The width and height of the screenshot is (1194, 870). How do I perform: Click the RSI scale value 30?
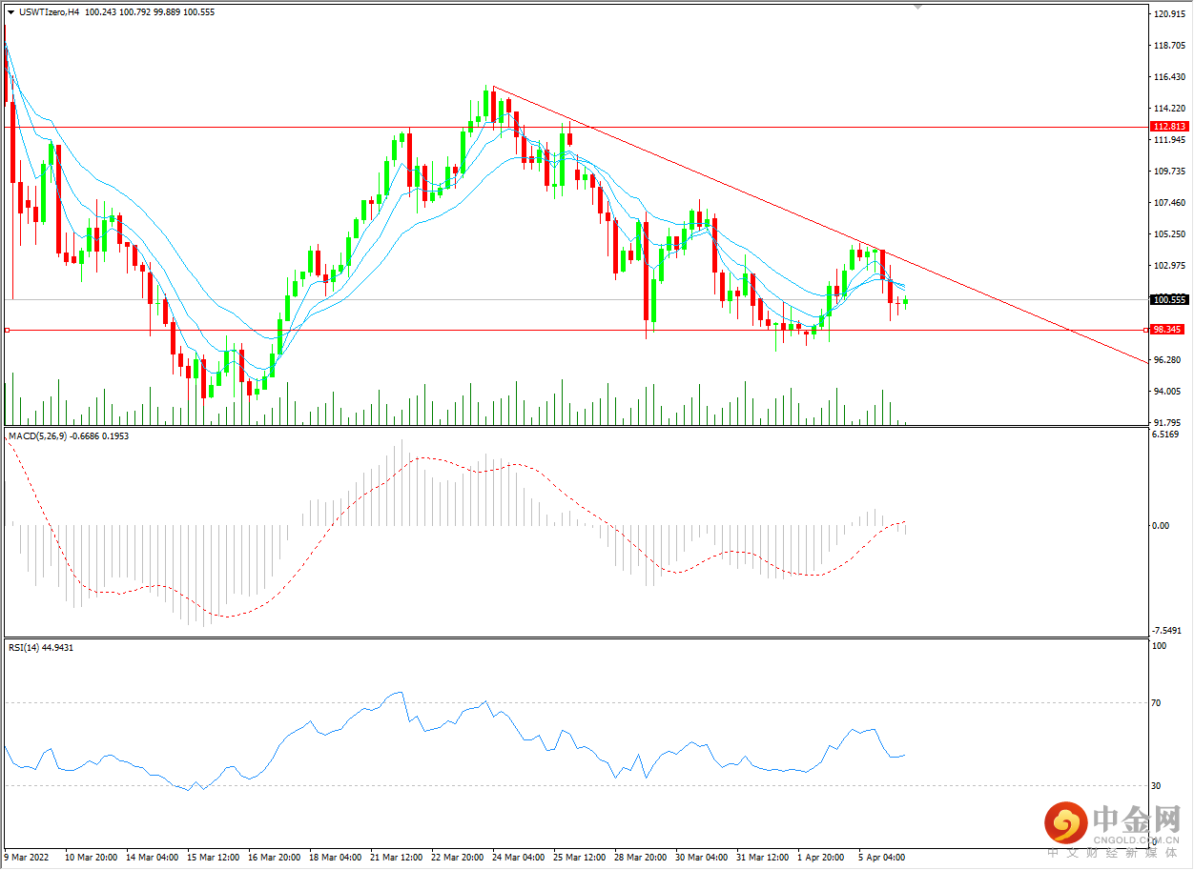1157,785
